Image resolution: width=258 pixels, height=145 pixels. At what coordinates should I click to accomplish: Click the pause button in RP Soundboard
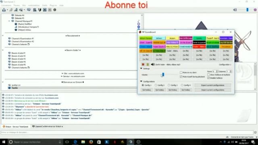click(148, 64)
